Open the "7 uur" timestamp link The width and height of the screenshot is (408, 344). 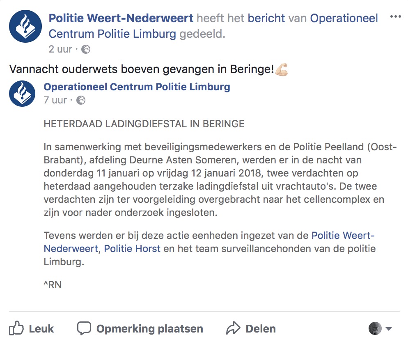(55, 100)
